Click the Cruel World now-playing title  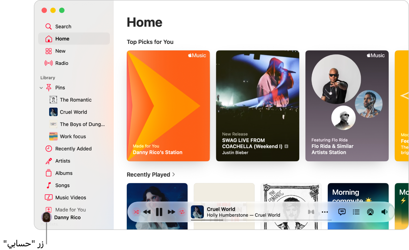[x=221, y=209]
